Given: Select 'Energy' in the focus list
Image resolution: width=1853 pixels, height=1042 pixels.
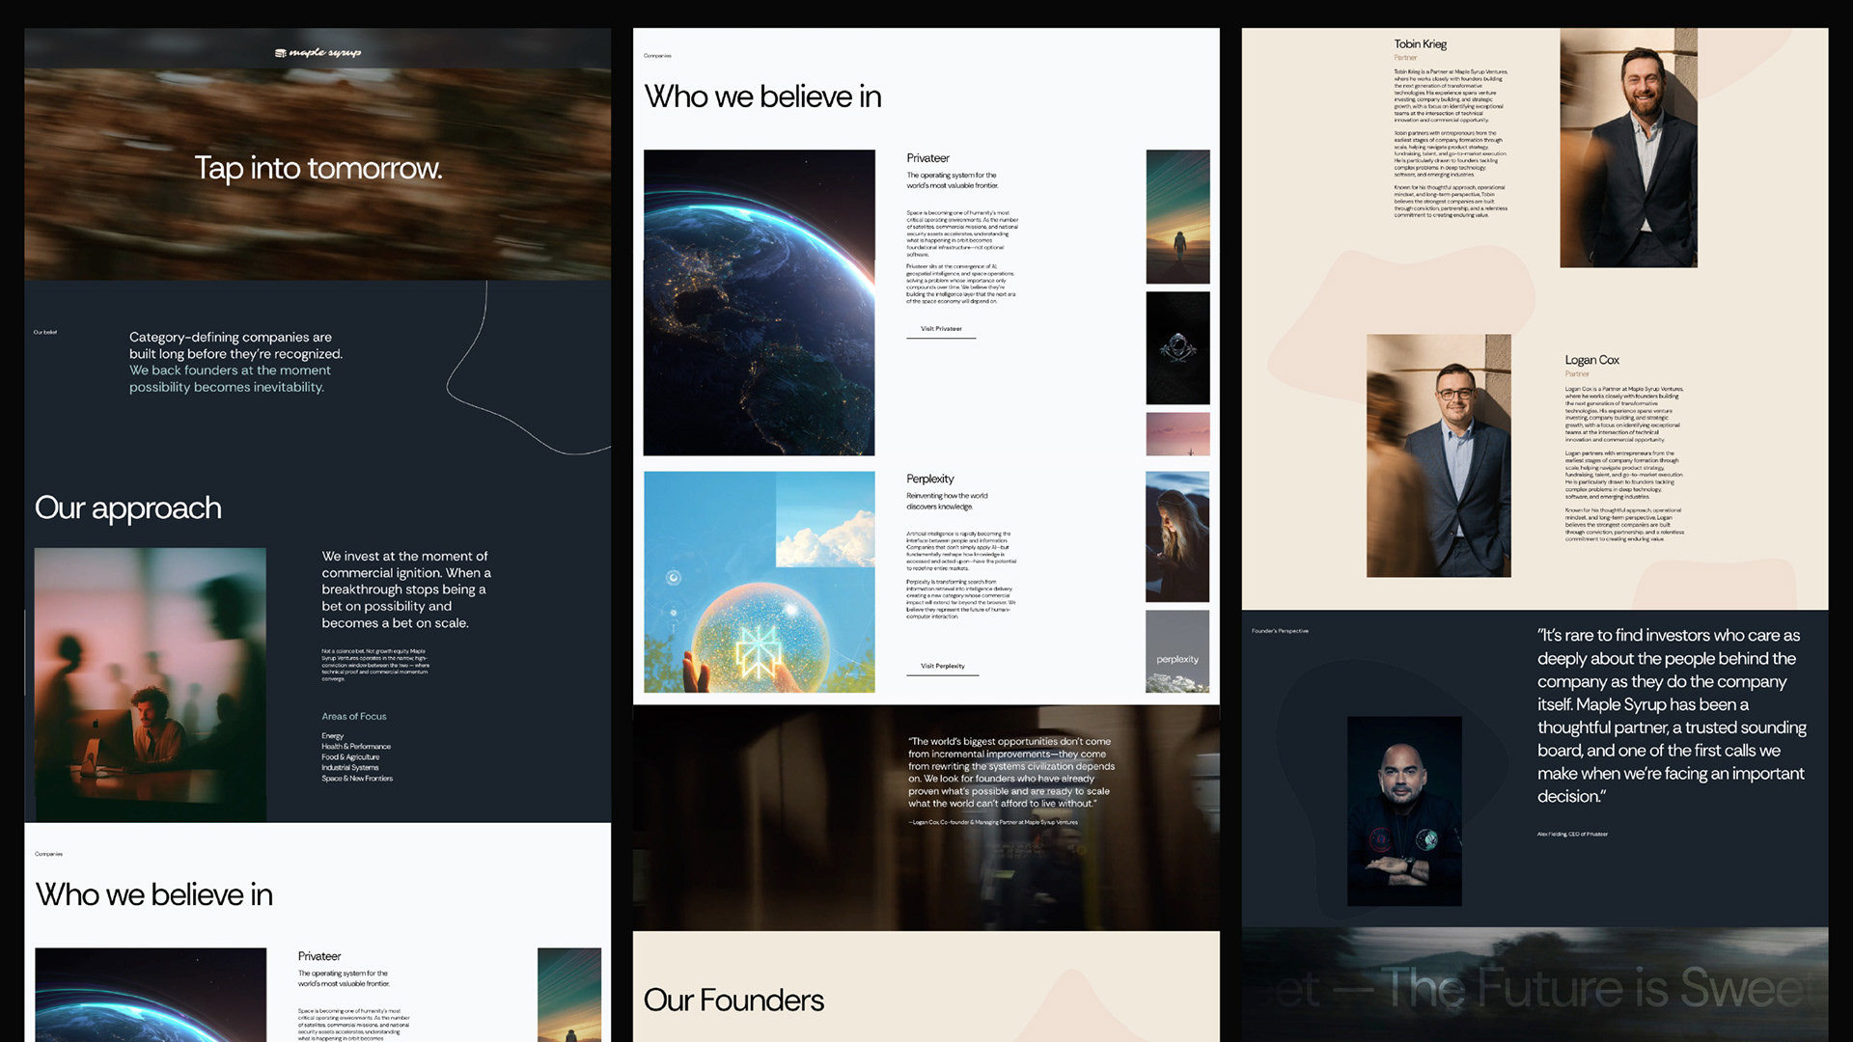Looking at the screenshot, I should (x=332, y=736).
